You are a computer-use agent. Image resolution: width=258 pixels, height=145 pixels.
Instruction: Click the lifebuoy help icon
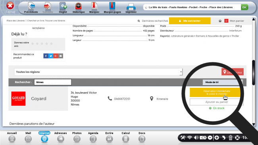tap(237, 137)
